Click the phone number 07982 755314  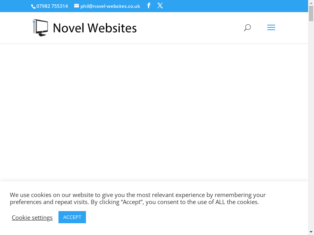point(52,6)
